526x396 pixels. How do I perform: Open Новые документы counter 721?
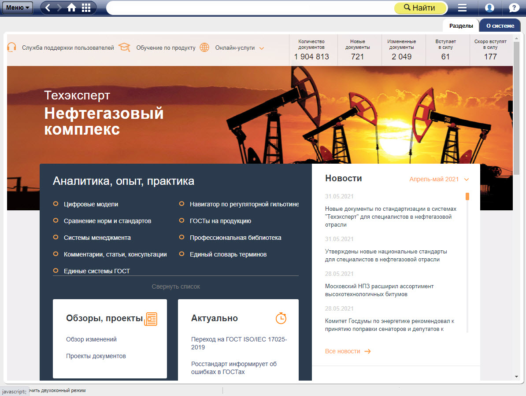[x=358, y=50]
